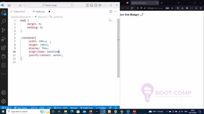Open errors and warnings in status bar
This screenshot has width=204, height=114.
[x=6, y=108]
